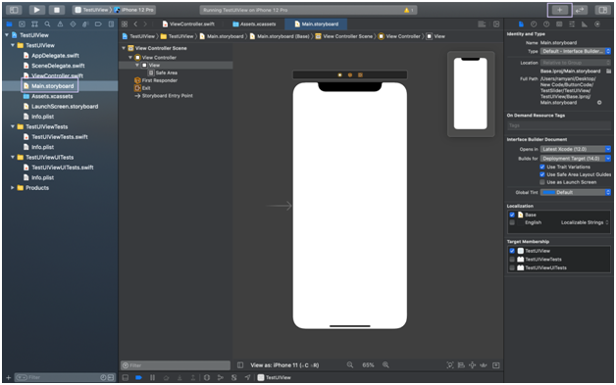Zoom in the storyboard canvas
Image resolution: width=616 pixels, height=385 pixels.
385,365
